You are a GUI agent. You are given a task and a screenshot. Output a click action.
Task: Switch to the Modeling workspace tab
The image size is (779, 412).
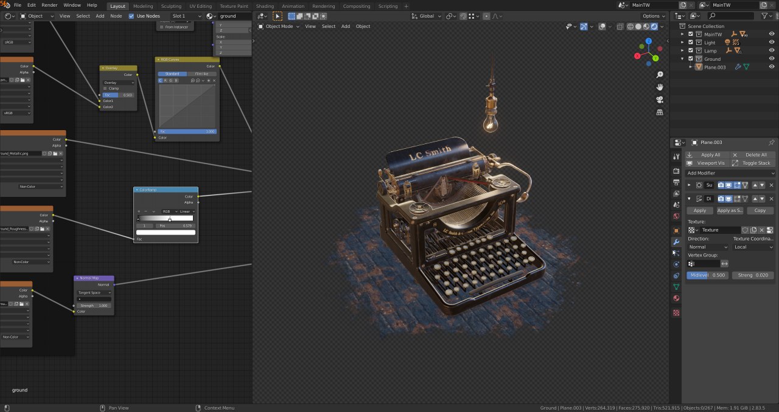click(143, 6)
